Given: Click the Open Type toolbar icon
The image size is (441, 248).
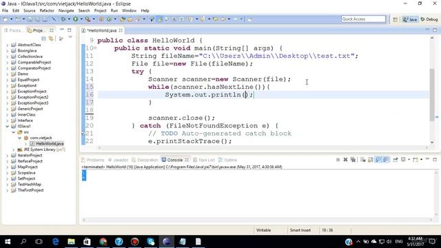Looking at the screenshot, I should (x=123, y=19).
